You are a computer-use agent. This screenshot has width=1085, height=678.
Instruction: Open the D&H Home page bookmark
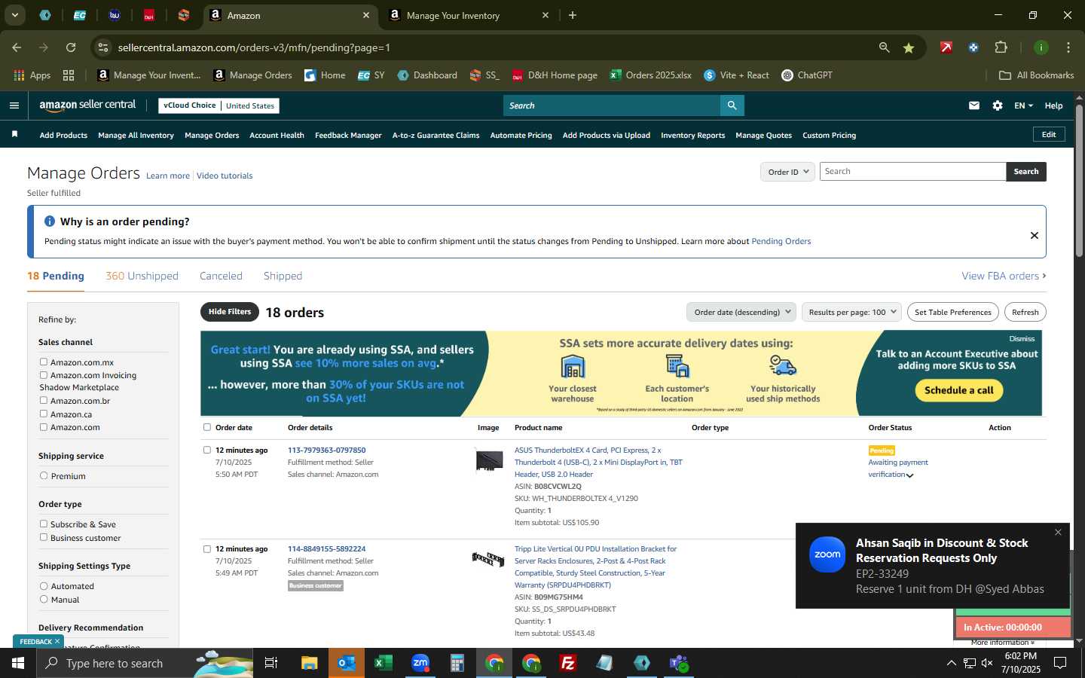point(555,75)
